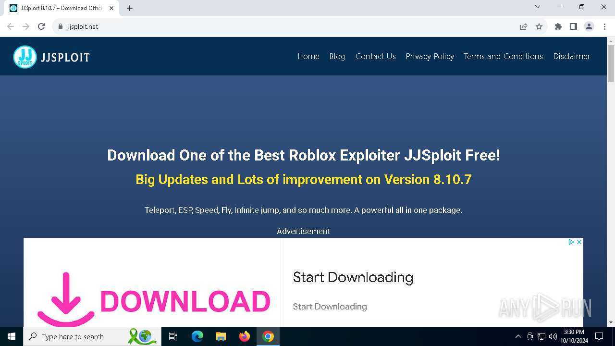Click the Chrome taskbar icon
The height and width of the screenshot is (346, 615).
click(268, 336)
